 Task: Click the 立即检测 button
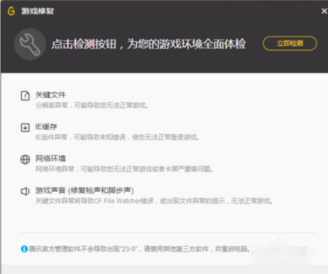289,43
